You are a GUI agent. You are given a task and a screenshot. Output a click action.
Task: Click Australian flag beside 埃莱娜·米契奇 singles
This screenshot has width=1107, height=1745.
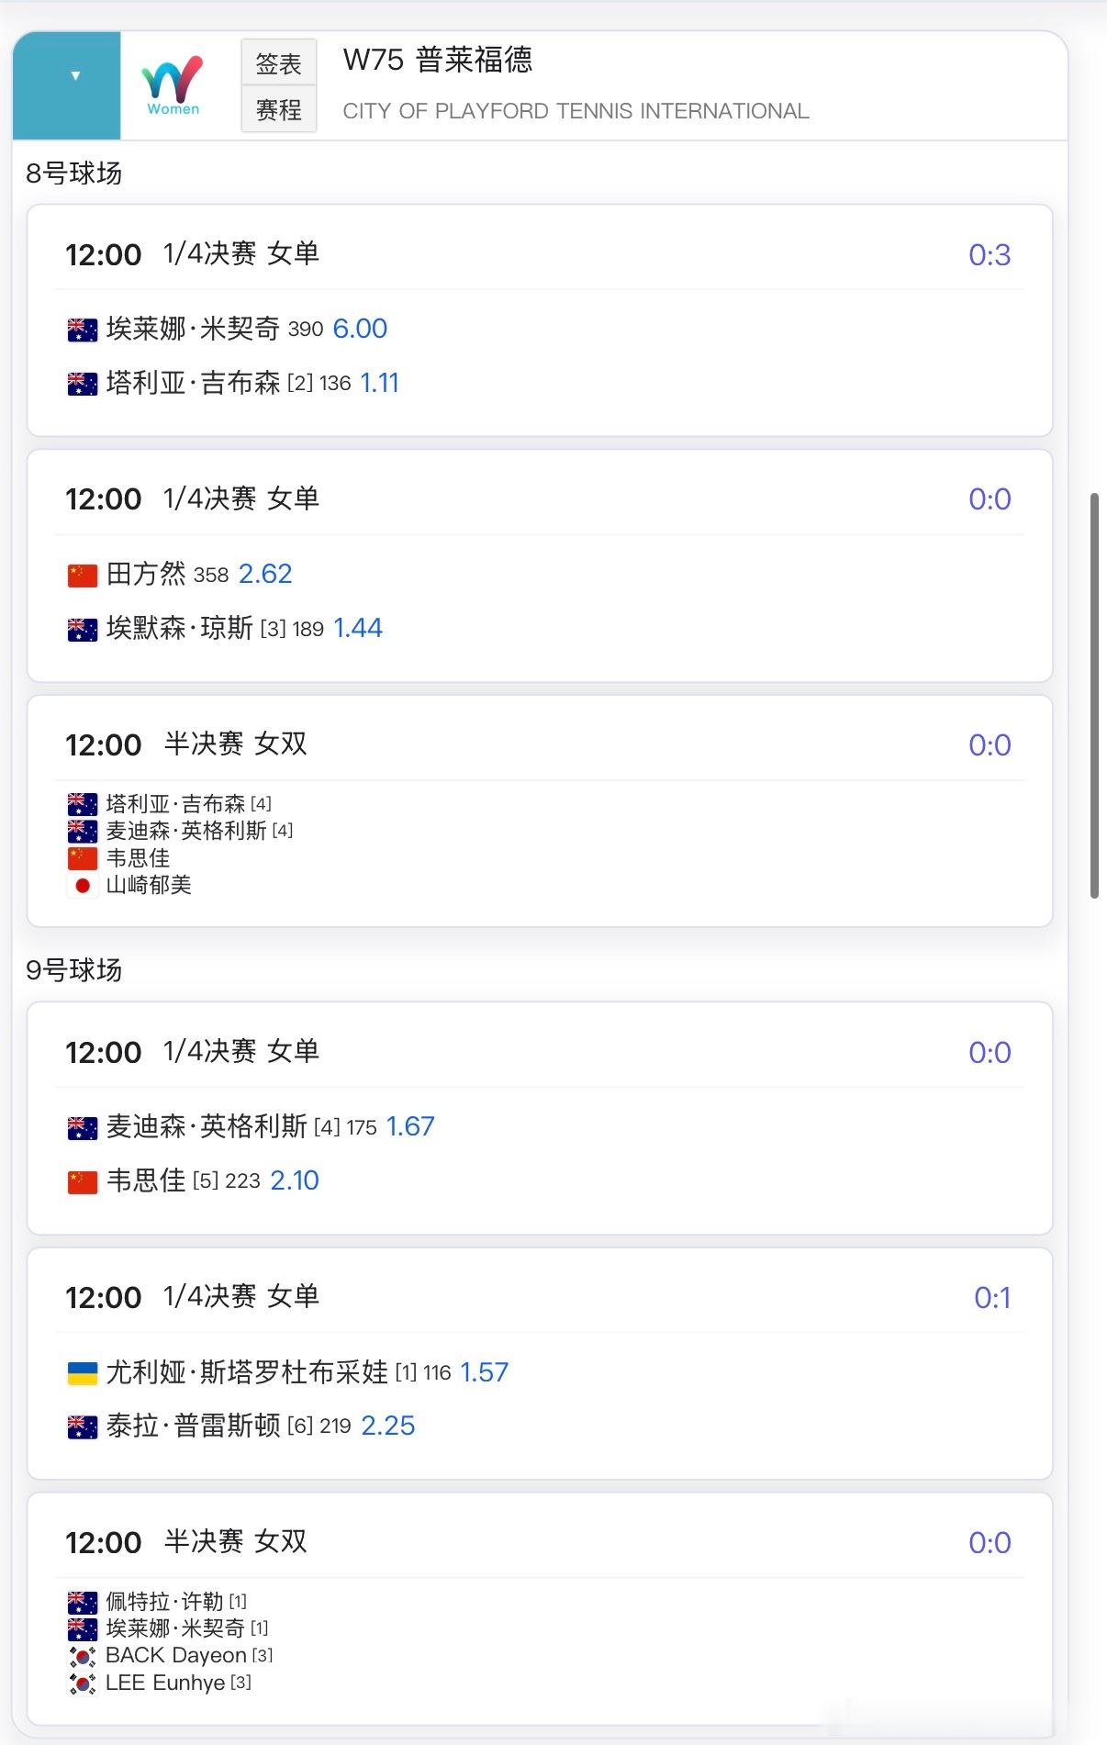(83, 330)
